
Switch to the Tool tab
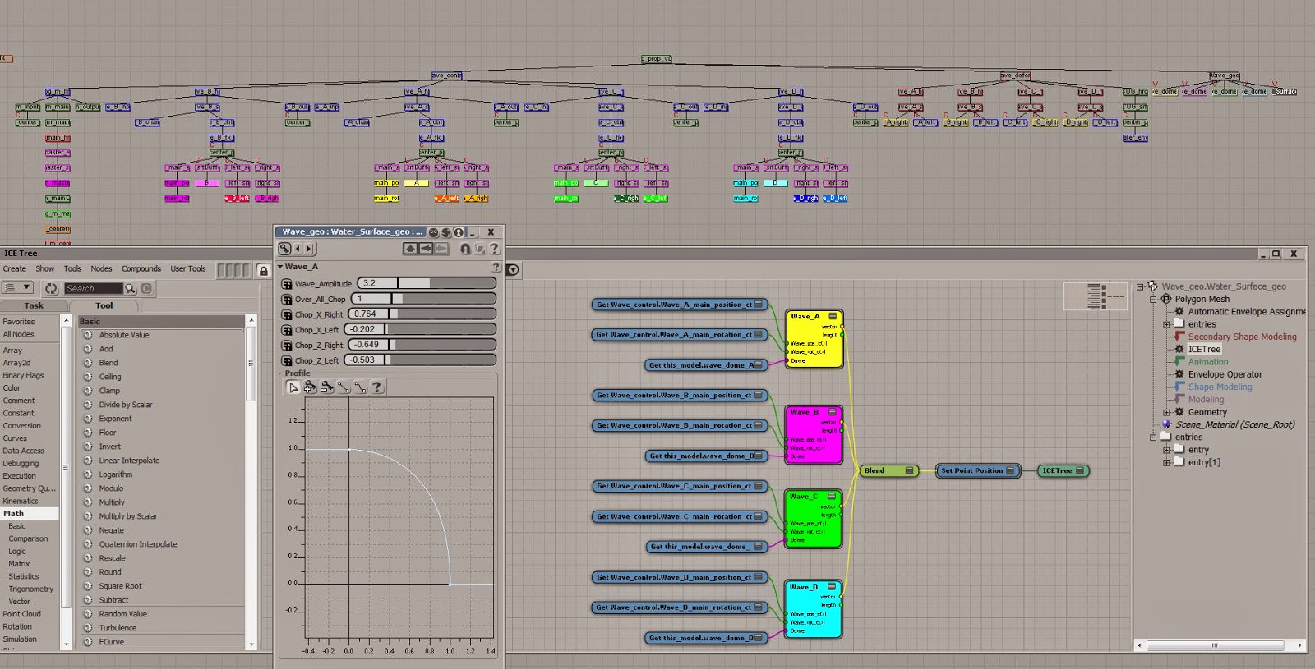104,305
